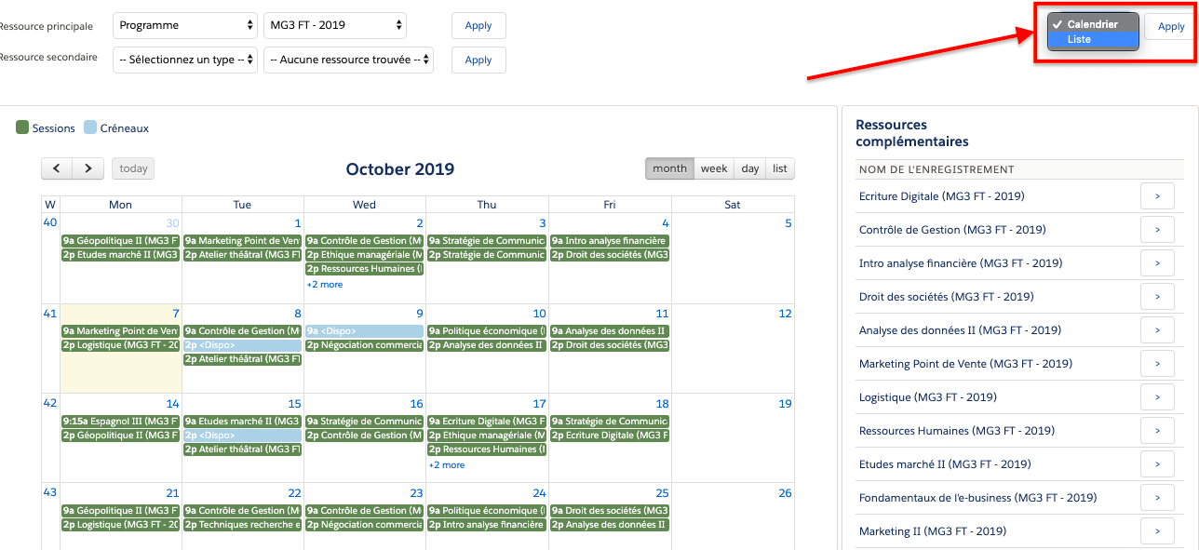
Task: Switch calendar to list view
Action: pyautogui.click(x=780, y=168)
